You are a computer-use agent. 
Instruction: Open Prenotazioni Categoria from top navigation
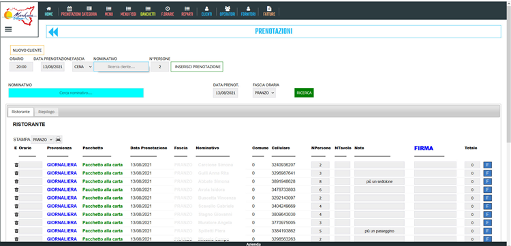click(x=79, y=11)
